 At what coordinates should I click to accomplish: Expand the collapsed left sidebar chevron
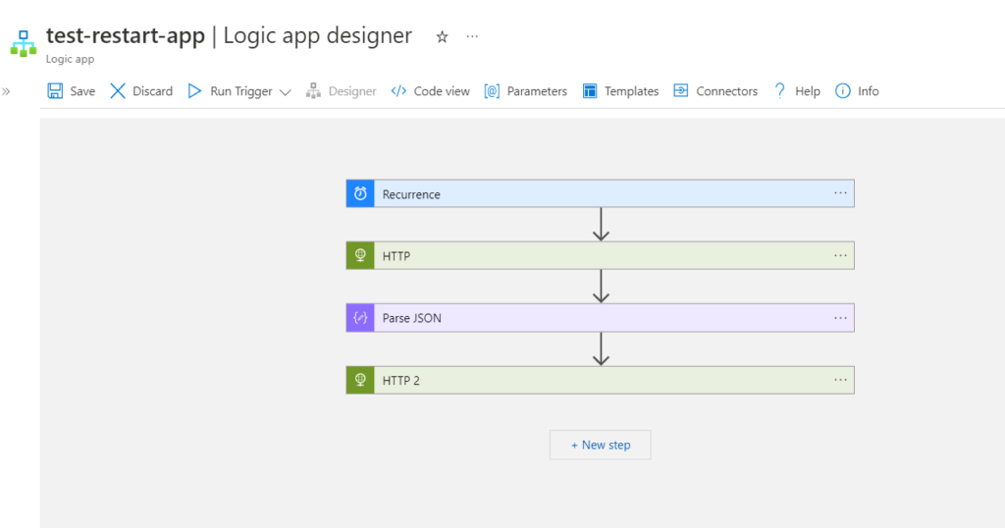7,91
